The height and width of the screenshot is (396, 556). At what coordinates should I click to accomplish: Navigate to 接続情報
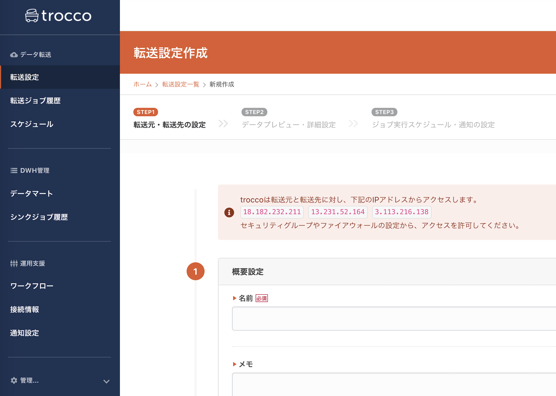(25, 310)
